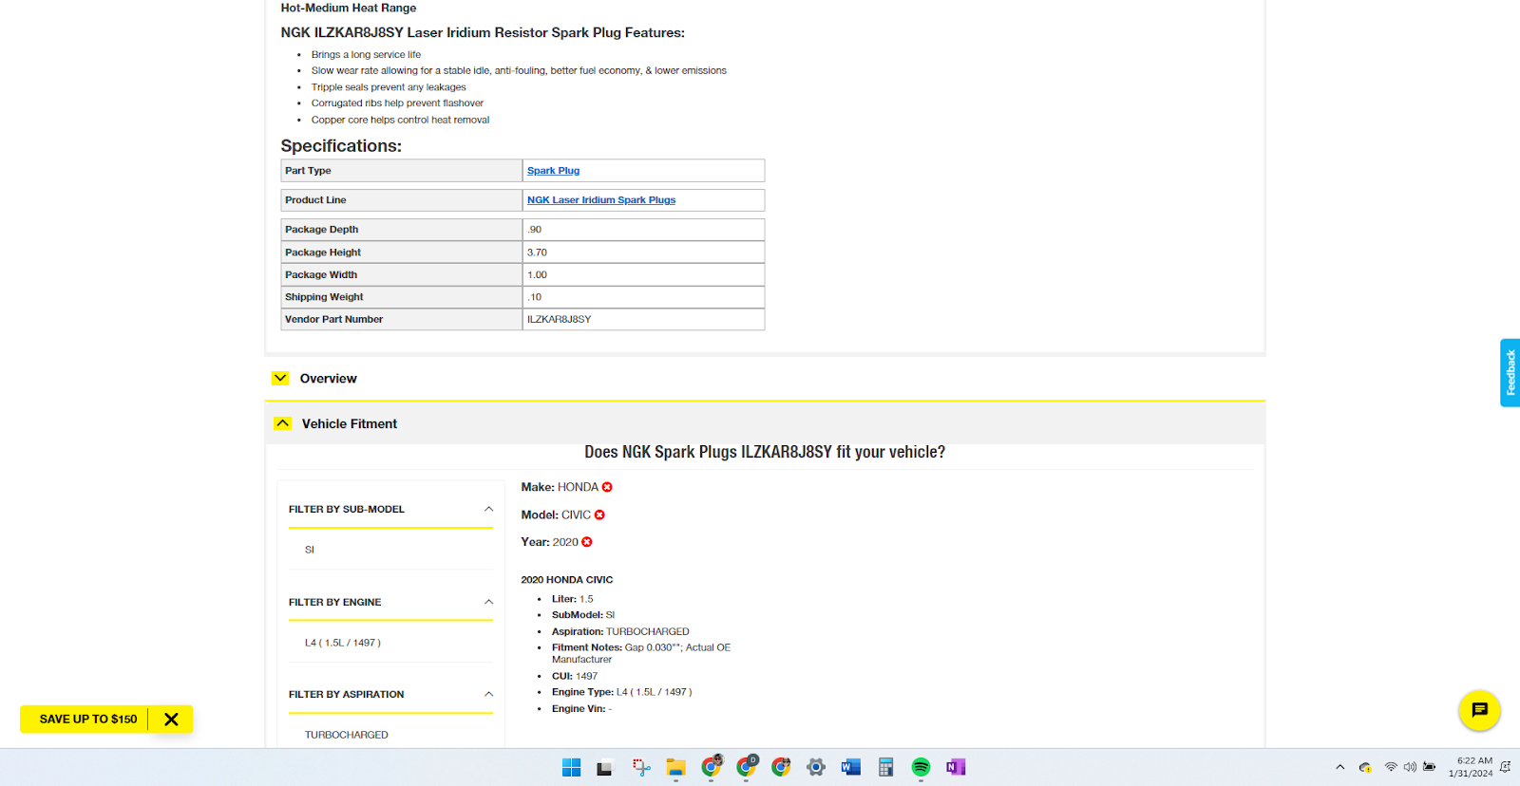Select the L4 (1.5L / 1497) engine filter
Viewport: 1520px width, 786px height.
[343, 643]
